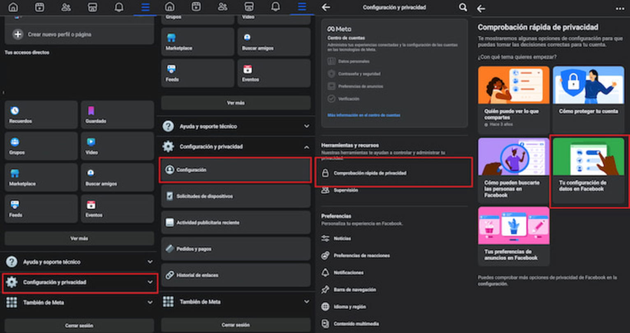Tap the marketplace nav icon above Solicitudes de dispositivos screen

point(249,7)
